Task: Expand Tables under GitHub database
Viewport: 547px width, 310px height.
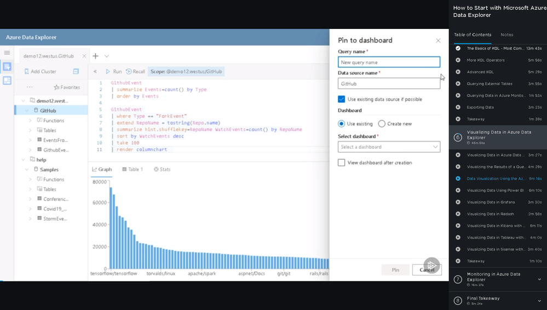Action: [30, 130]
